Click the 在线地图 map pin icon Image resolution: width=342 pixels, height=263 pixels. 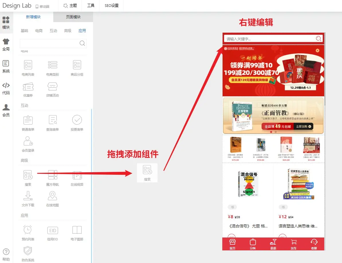point(52,196)
